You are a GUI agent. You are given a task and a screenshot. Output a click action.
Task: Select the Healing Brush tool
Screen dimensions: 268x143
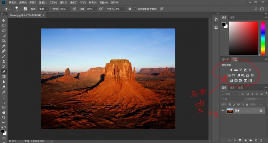tap(4, 51)
